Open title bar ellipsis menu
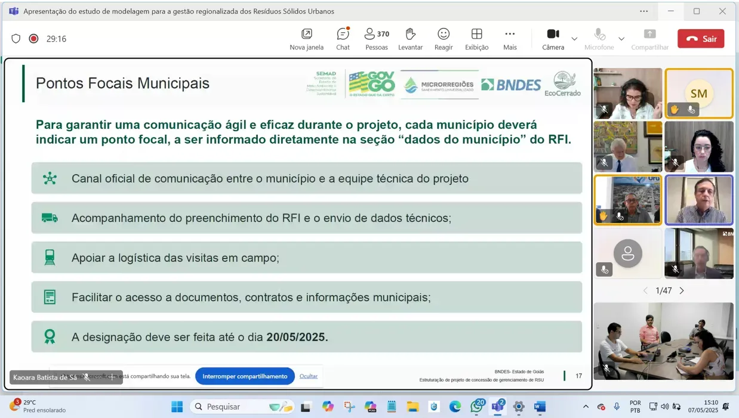This screenshot has width=739, height=418. [x=643, y=11]
